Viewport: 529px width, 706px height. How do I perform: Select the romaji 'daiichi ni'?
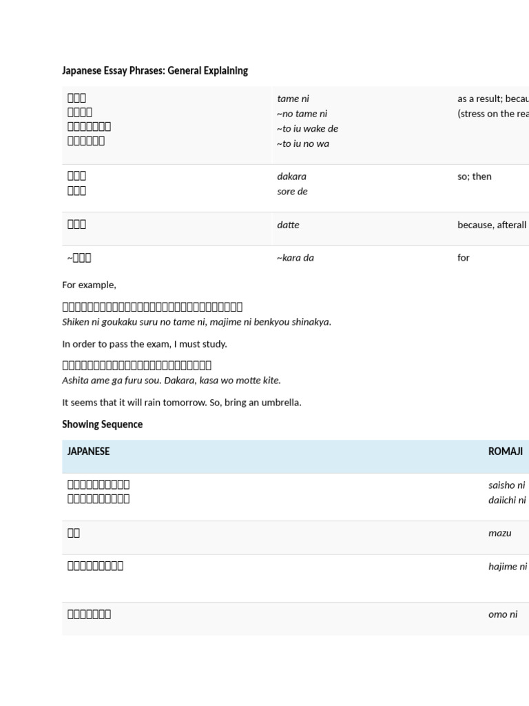click(507, 501)
